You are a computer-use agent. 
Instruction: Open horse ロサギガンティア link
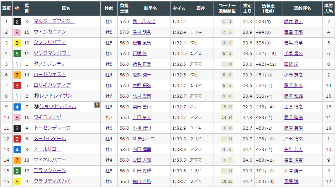tap(52, 85)
